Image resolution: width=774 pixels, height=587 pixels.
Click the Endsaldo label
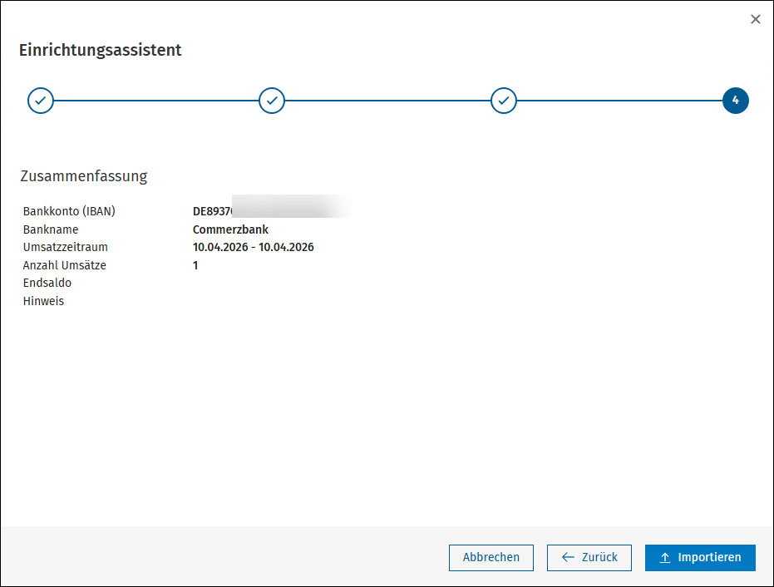coord(47,283)
